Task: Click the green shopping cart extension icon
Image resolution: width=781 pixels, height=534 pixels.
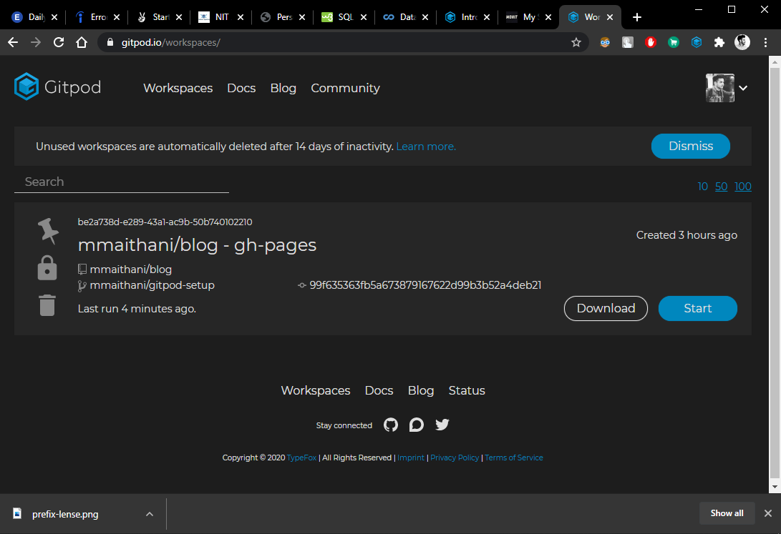Action: coord(674,42)
